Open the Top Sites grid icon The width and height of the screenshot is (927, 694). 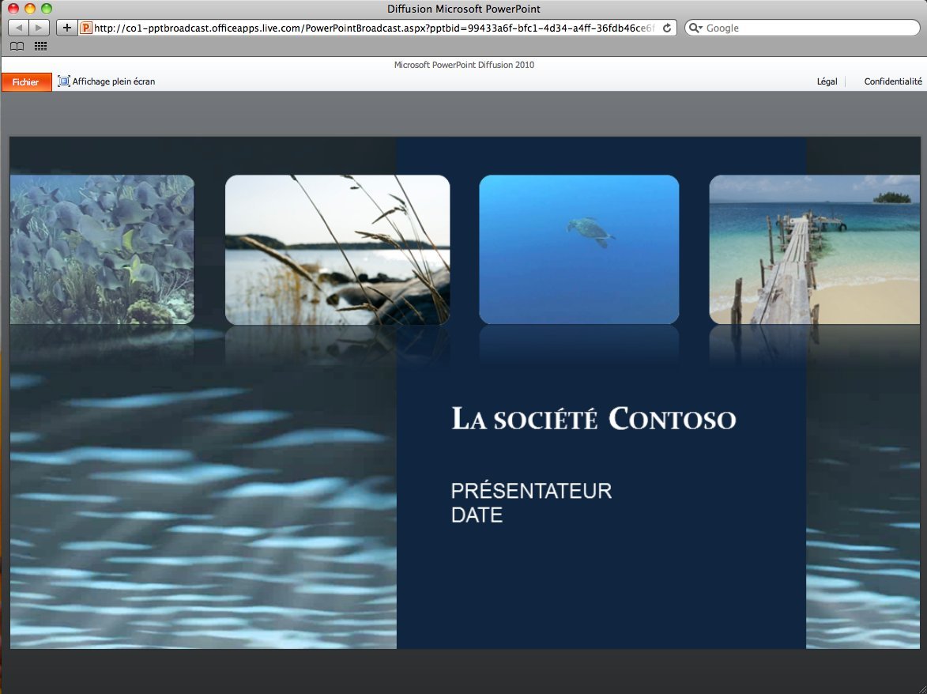(x=40, y=46)
